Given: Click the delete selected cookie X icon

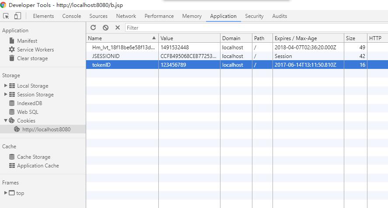Looking at the screenshot, I should pyautogui.click(x=118, y=27).
